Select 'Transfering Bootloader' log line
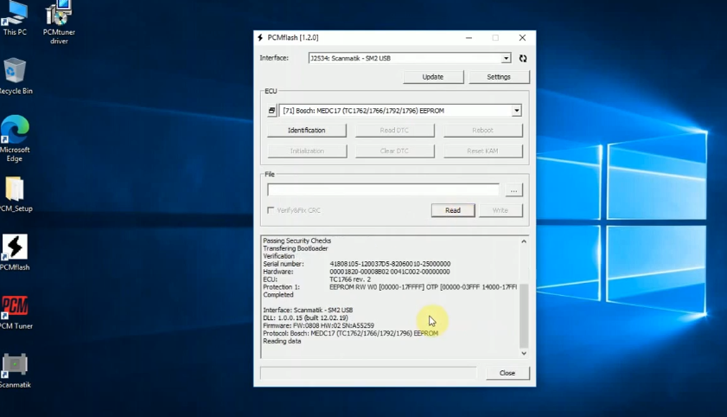This screenshot has height=417, width=727. click(x=296, y=248)
